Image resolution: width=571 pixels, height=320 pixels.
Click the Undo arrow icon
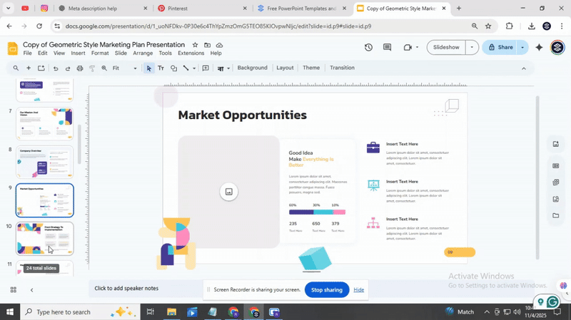pyautogui.click(x=56, y=68)
